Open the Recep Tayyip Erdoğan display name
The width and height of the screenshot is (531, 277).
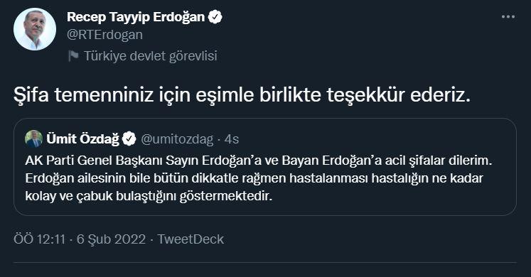136,16
